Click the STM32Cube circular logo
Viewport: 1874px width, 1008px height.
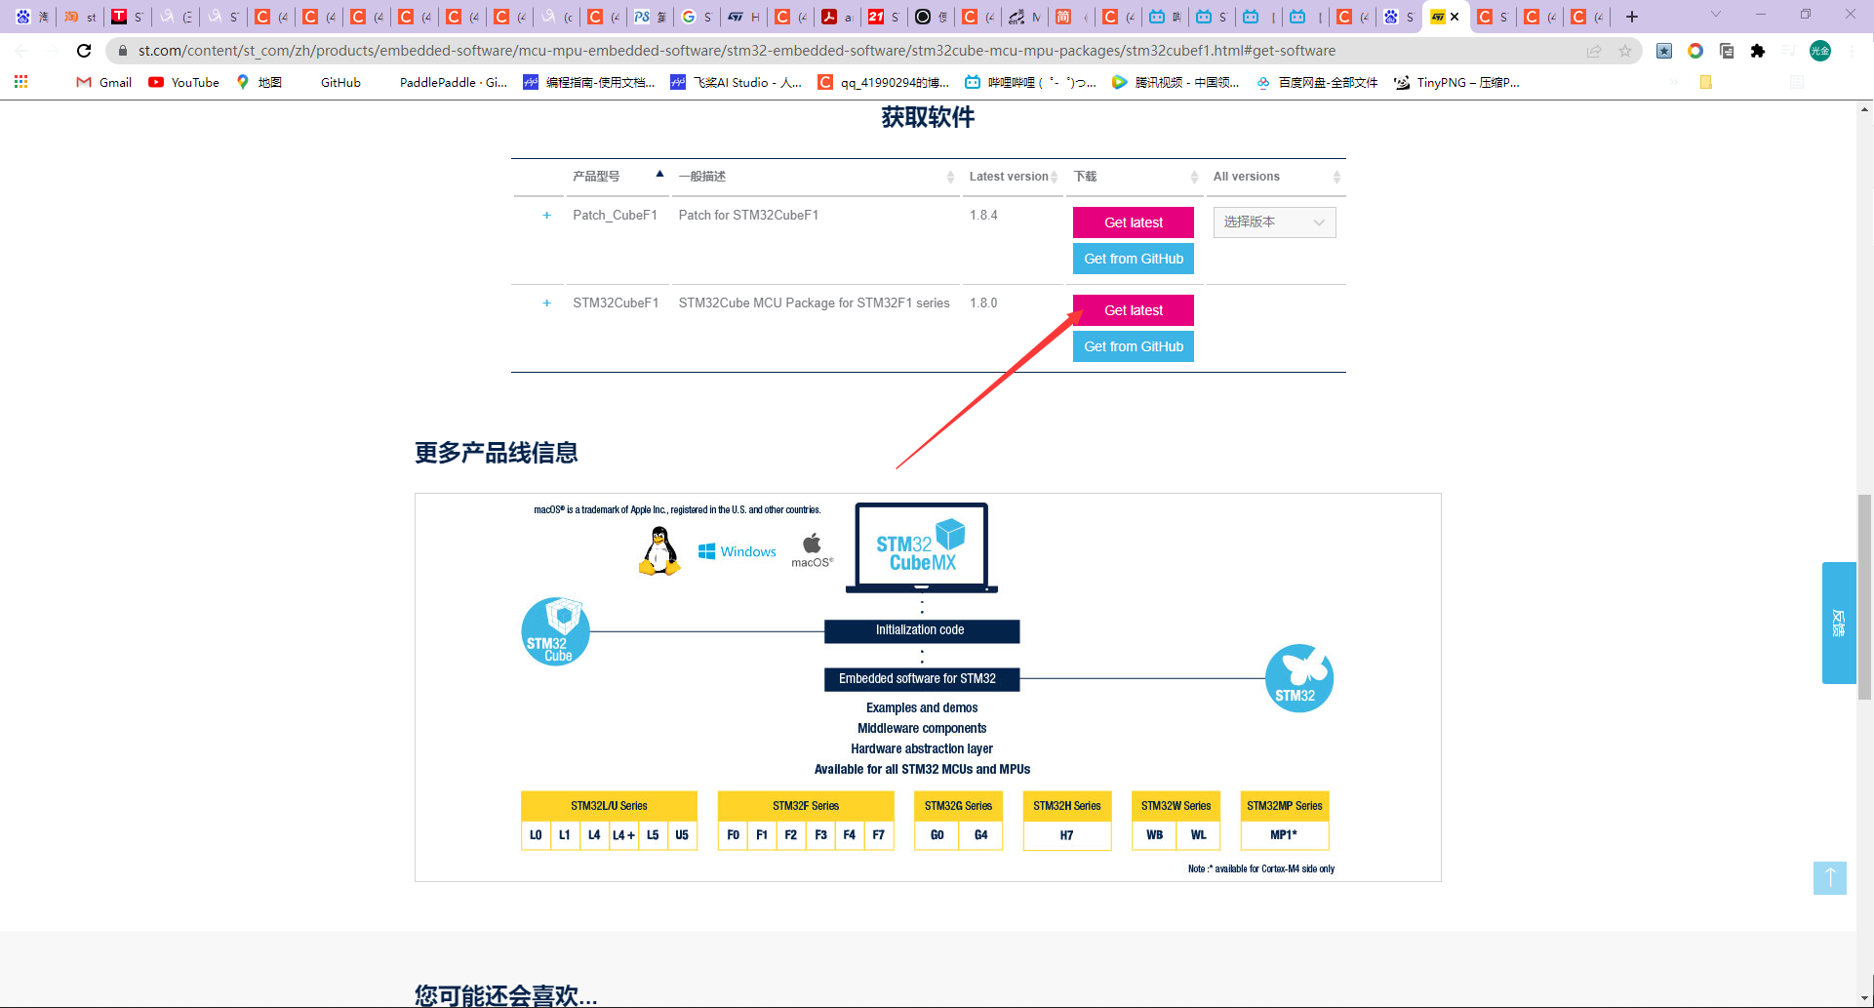(x=555, y=631)
